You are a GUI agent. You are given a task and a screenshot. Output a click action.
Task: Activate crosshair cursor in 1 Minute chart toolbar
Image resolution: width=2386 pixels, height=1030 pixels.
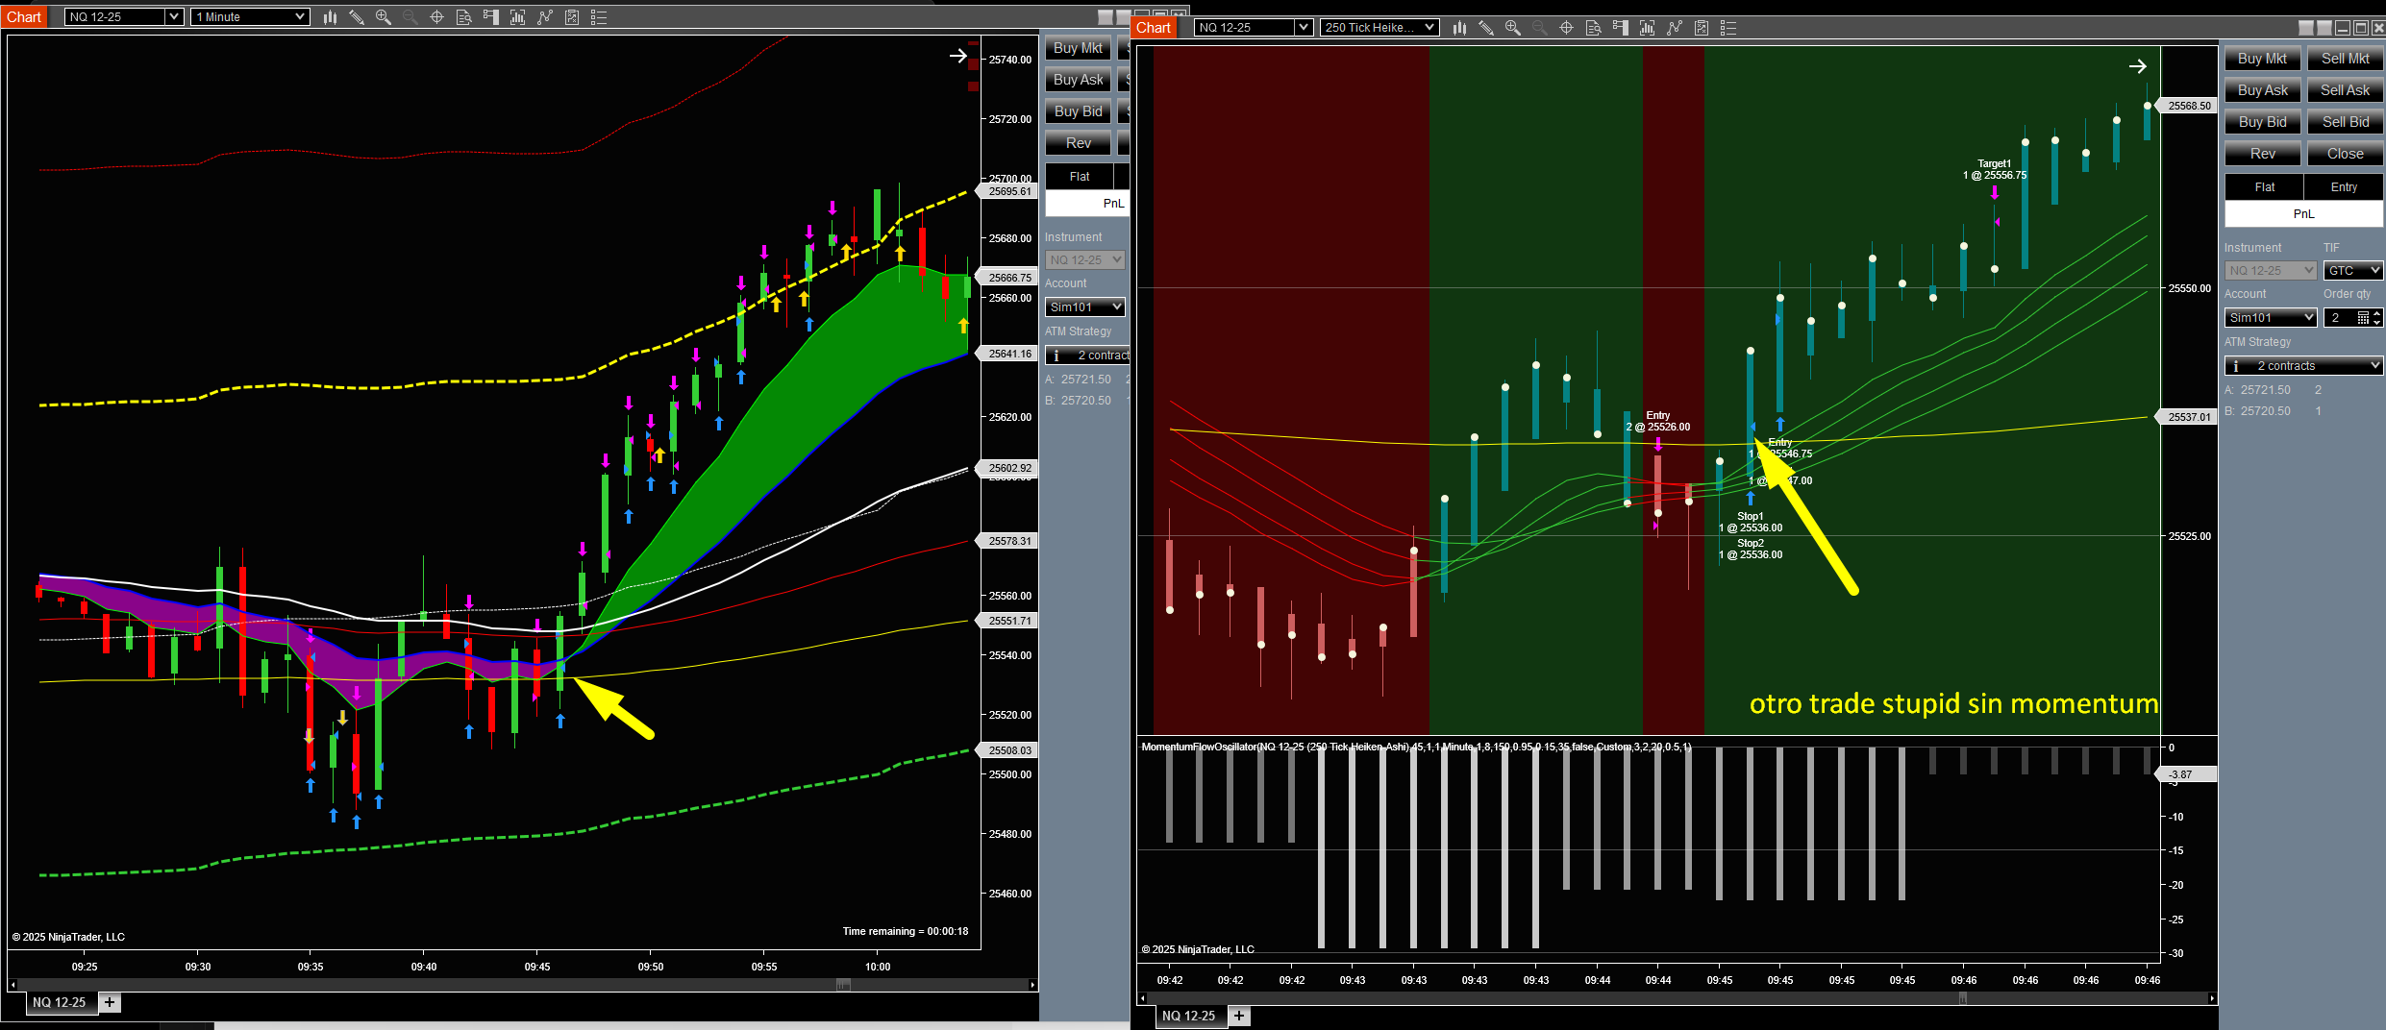(436, 17)
